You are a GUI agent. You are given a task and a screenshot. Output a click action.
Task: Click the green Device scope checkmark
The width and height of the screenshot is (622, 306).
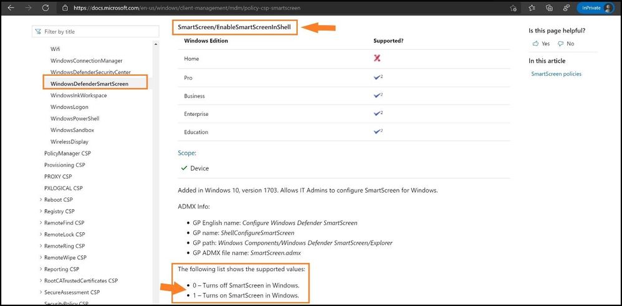(x=184, y=168)
